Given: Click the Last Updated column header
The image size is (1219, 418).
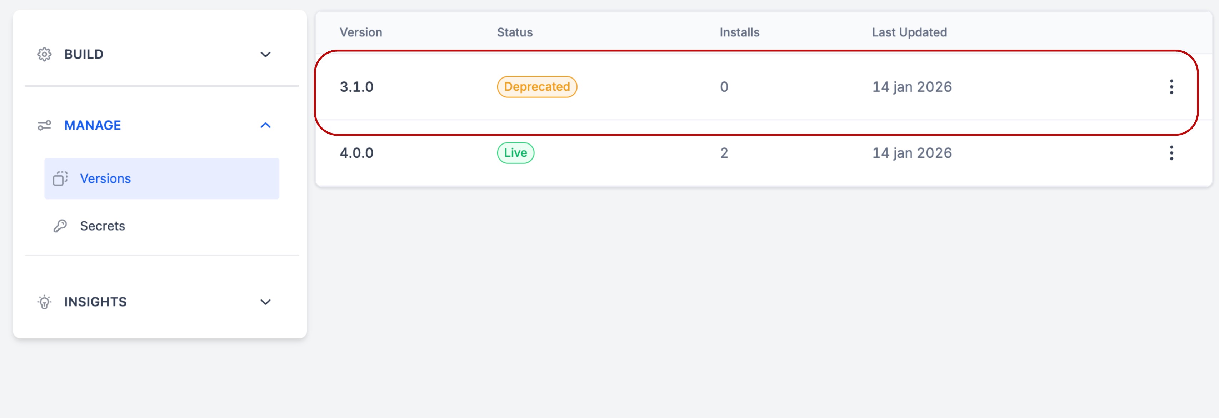Looking at the screenshot, I should [x=909, y=32].
